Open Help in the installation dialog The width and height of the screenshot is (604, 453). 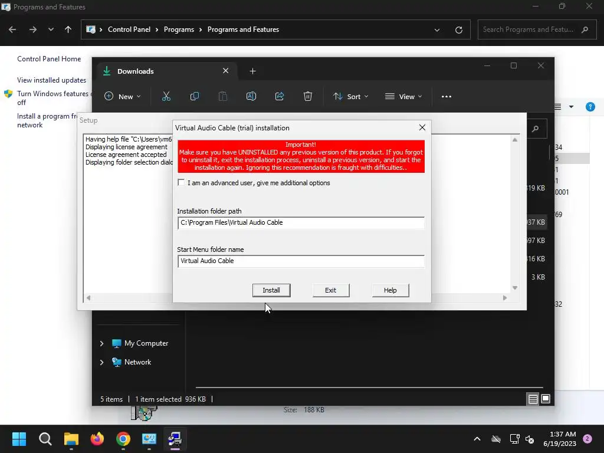tap(390, 290)
